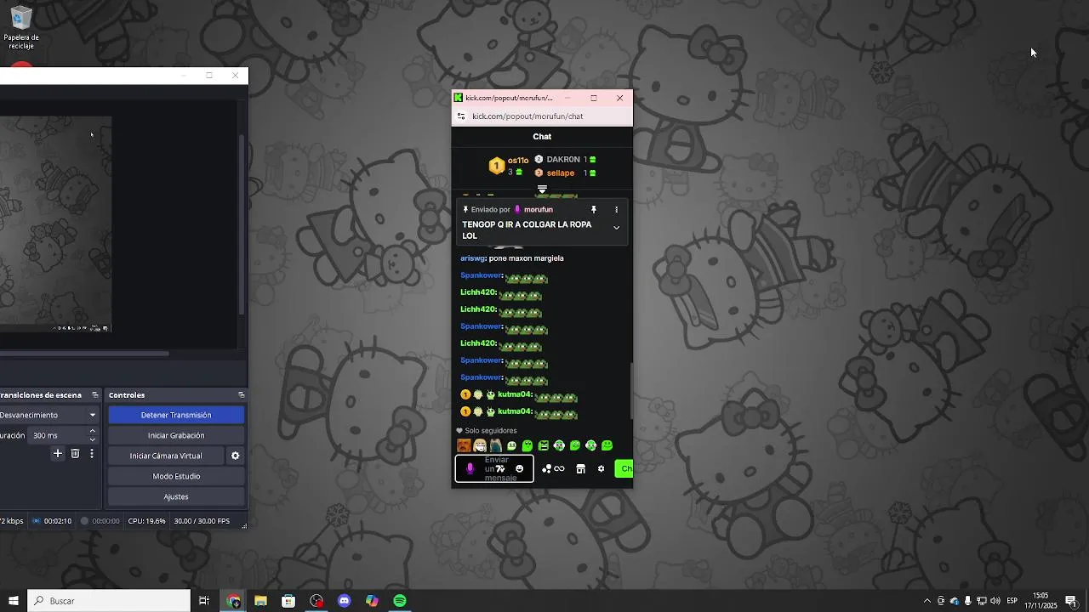Click the Buscar taskbar search box
This screenshot has width=1089, height=612.
109,601
